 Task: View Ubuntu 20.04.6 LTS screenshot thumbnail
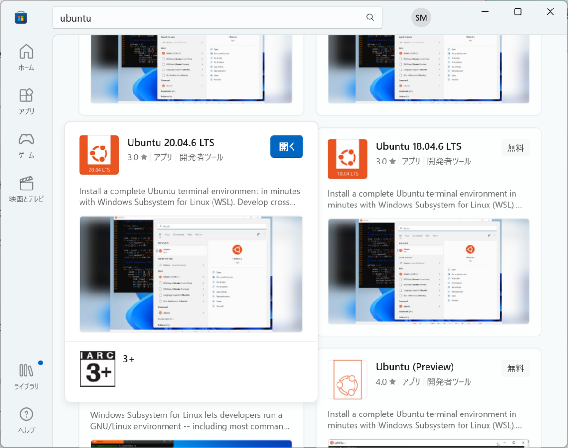[x=191, y=274]
